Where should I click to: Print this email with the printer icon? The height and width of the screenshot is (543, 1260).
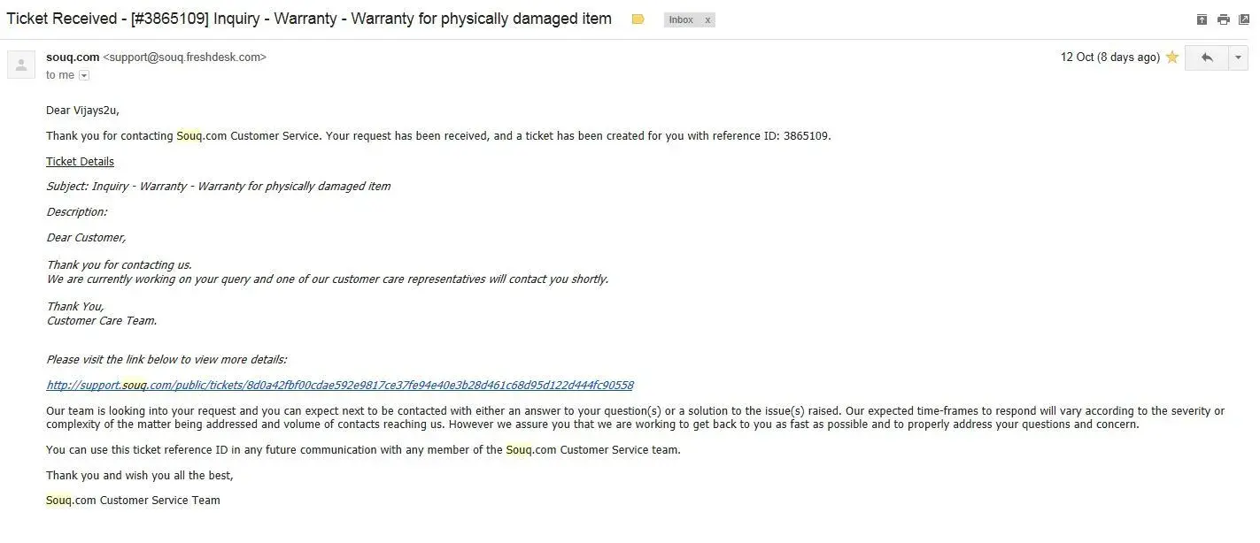1223,19
